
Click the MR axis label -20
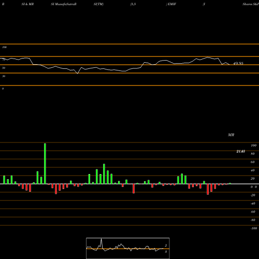point(253,195)
